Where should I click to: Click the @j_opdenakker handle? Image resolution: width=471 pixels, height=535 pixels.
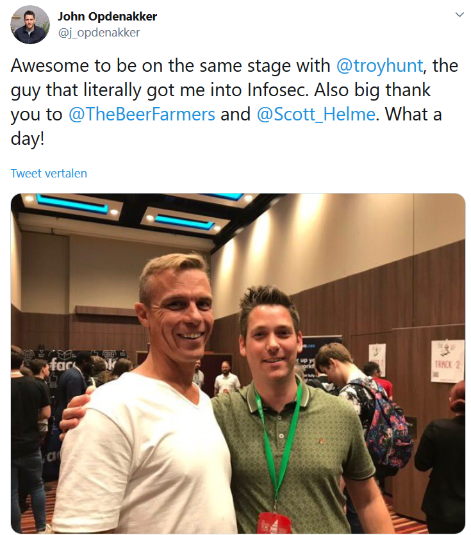click(x=99, y=33)
